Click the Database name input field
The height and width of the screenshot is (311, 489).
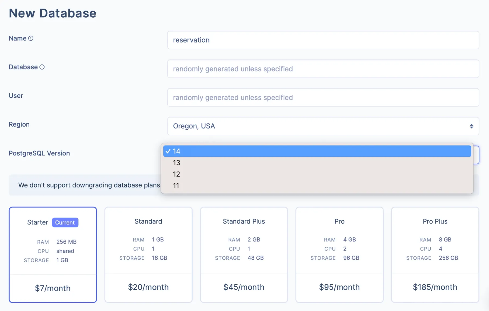[x=323, y=69]
